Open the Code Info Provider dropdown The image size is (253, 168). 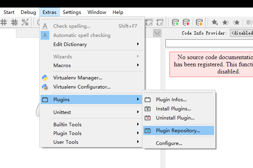241,33
